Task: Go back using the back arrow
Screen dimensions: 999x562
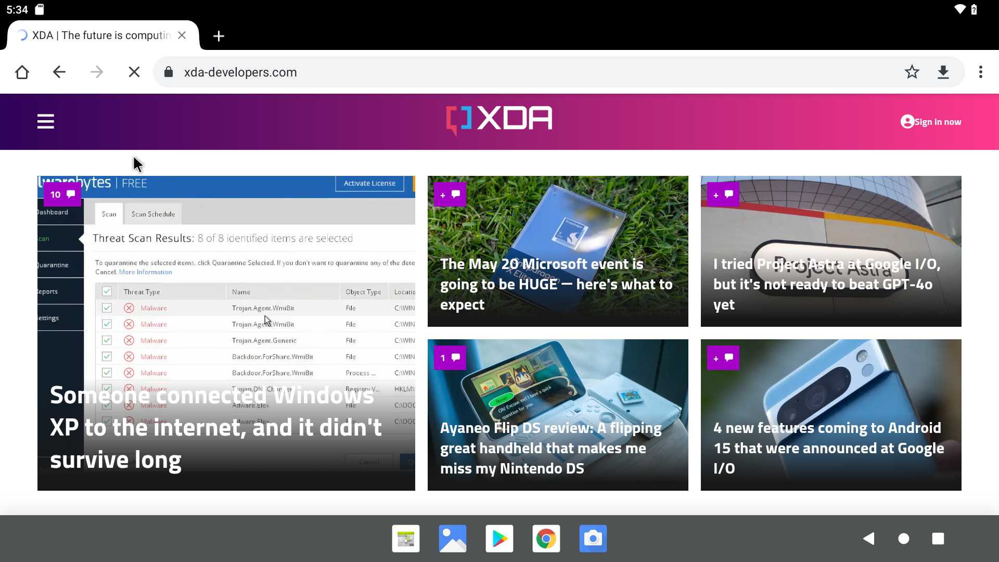Action: coord(59,72)
